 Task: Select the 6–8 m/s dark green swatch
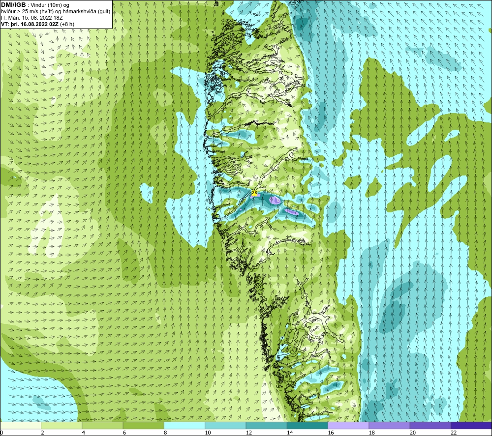point(143,425)
